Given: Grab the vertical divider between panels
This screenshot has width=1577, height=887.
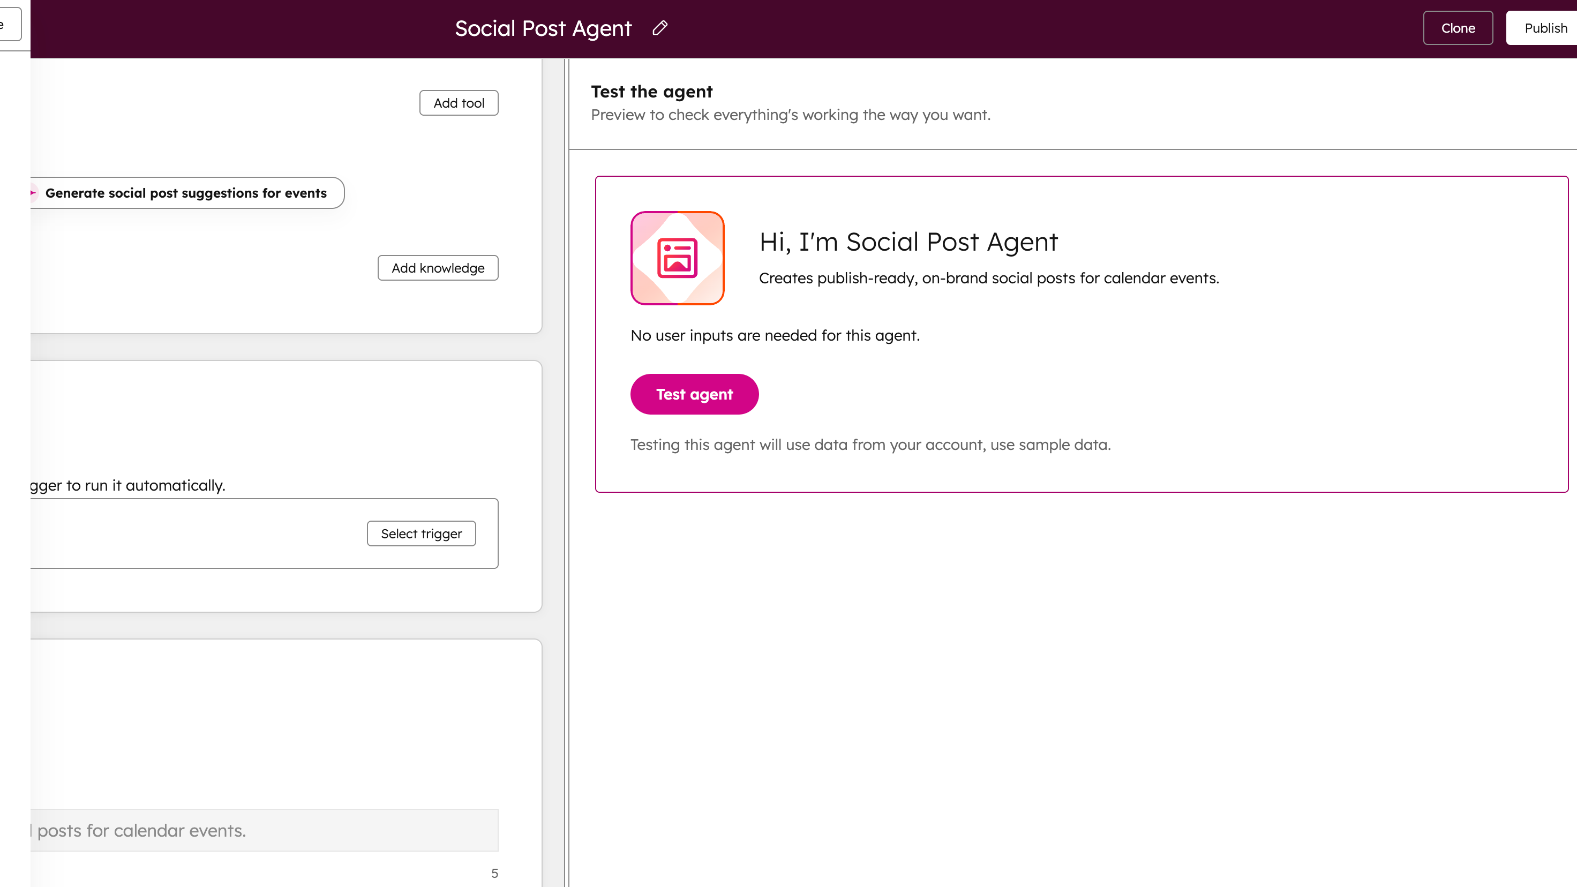Looking at the screenshot, I should (566, 471).
